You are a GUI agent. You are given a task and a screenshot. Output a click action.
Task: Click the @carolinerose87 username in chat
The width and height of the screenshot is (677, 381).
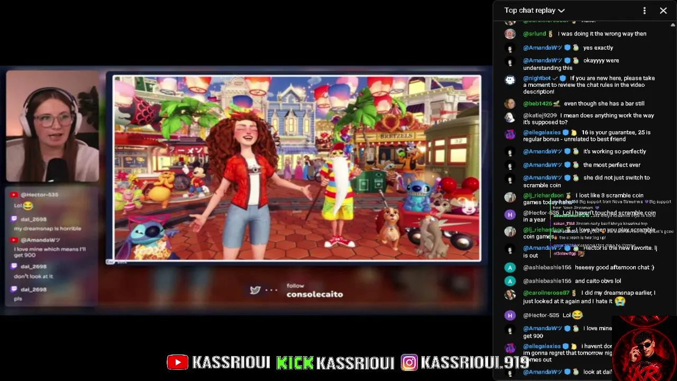[x=546, y=293]
